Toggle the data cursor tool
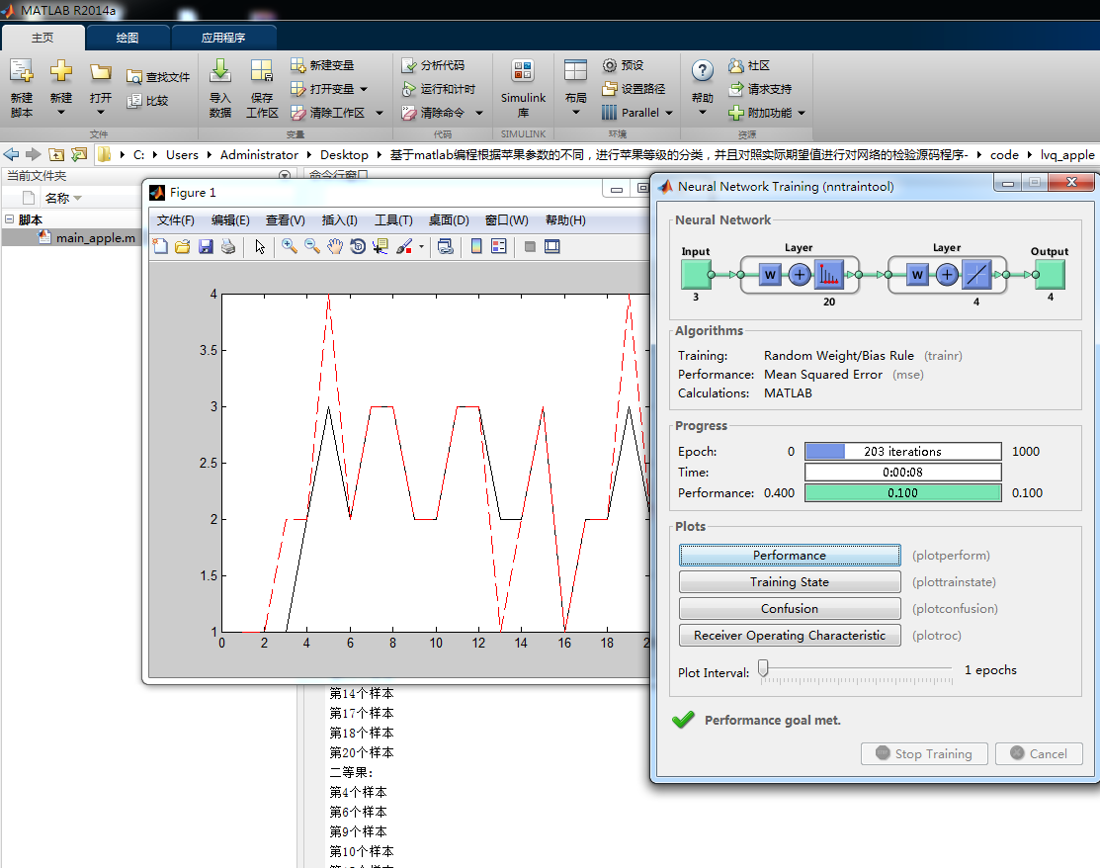Screen dimensions: 1100x868 point(381,246)
